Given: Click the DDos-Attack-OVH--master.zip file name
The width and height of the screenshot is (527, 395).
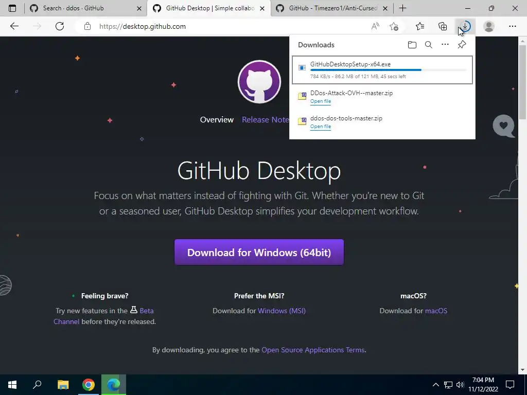Looking at the screenshot, I should click(x=351, y=93).
